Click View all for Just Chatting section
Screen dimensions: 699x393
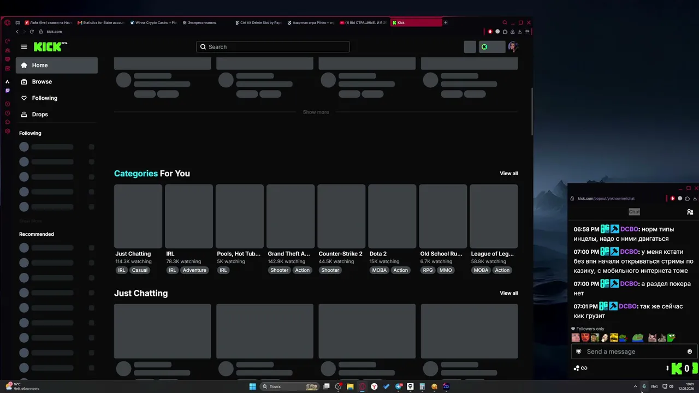tap(509, 293)
